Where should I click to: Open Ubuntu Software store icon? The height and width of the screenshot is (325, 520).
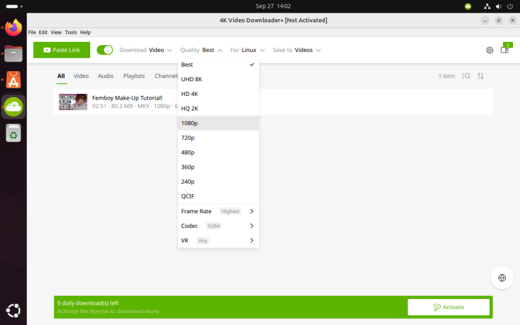13,80
